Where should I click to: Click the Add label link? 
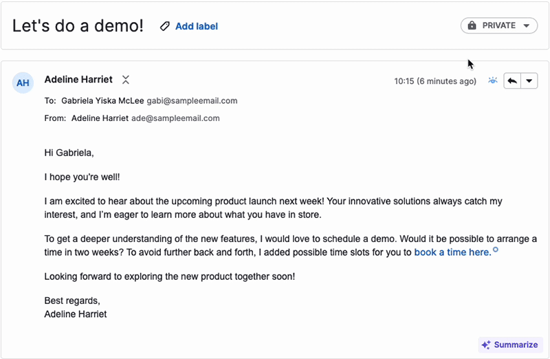[x=197, y=26]
